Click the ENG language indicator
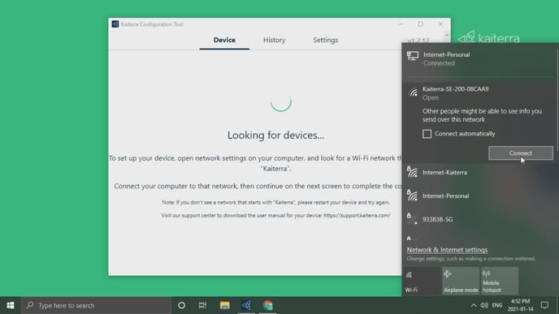 pyautogui.click(x=497, y=305)
